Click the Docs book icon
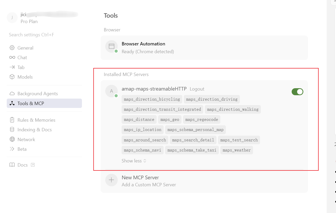336x213 pixels. [x=12, y=165]
